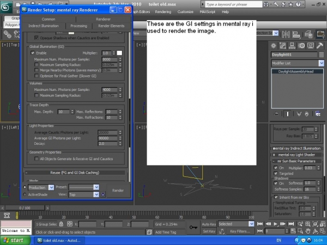Viewport: 327px width, 245px height.
Task: Expand mental ray Indirect Illumination rollout
Action: pos(297,148)
